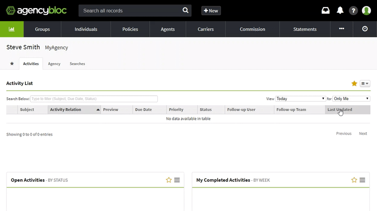This screenshot has width=377, height=211.
Task: Toggle favorite star for My Completed Activities
Action: 354,180
